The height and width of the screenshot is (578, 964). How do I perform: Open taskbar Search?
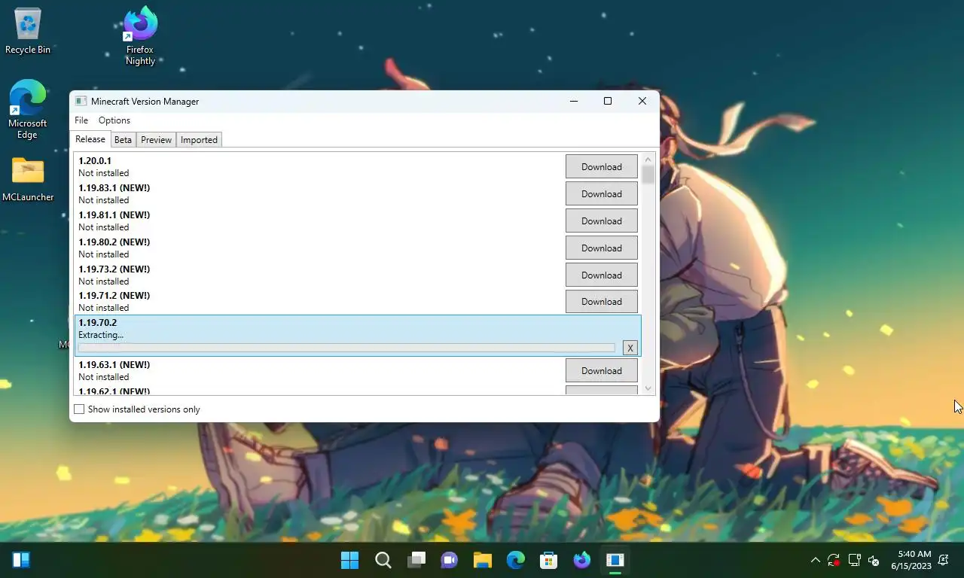383,560
